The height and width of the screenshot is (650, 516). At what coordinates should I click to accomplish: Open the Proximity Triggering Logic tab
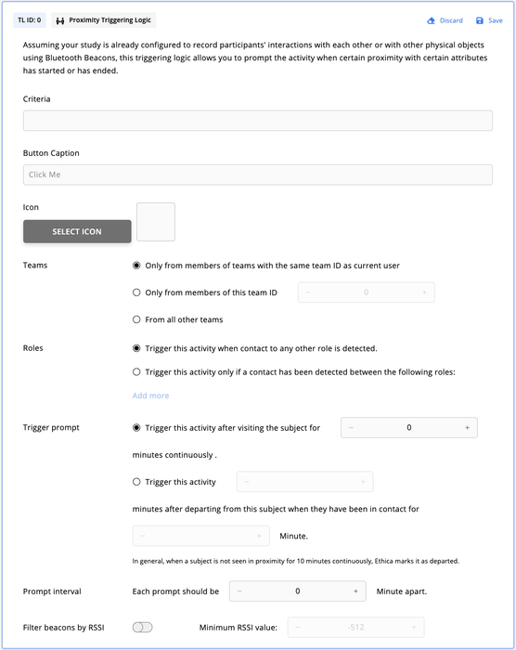coord(104,20)
